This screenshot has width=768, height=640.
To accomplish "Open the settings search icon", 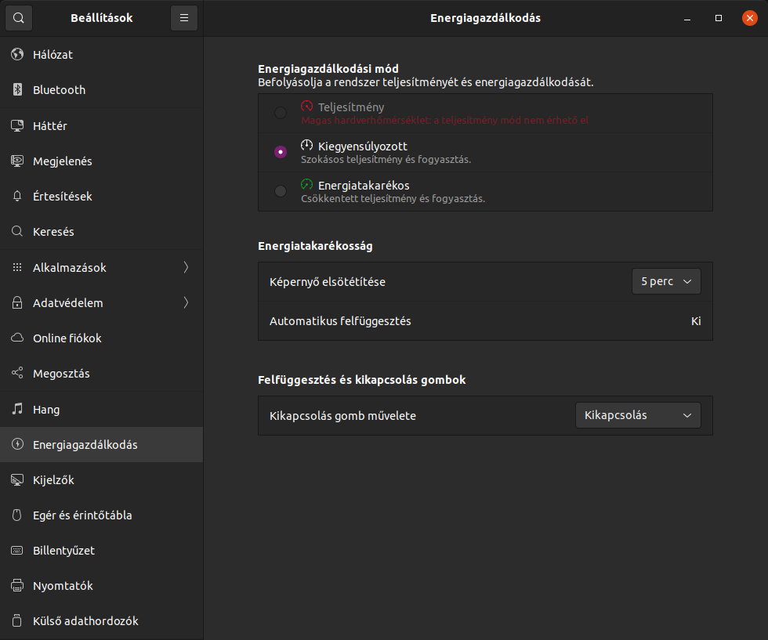I will click(19, 18).
